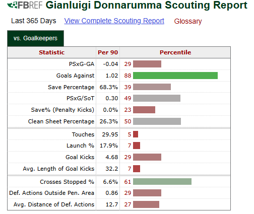This screenshot has height=214, width=254.
Task: Click the green Goals Against percentile bar
Action: (175, 76)
